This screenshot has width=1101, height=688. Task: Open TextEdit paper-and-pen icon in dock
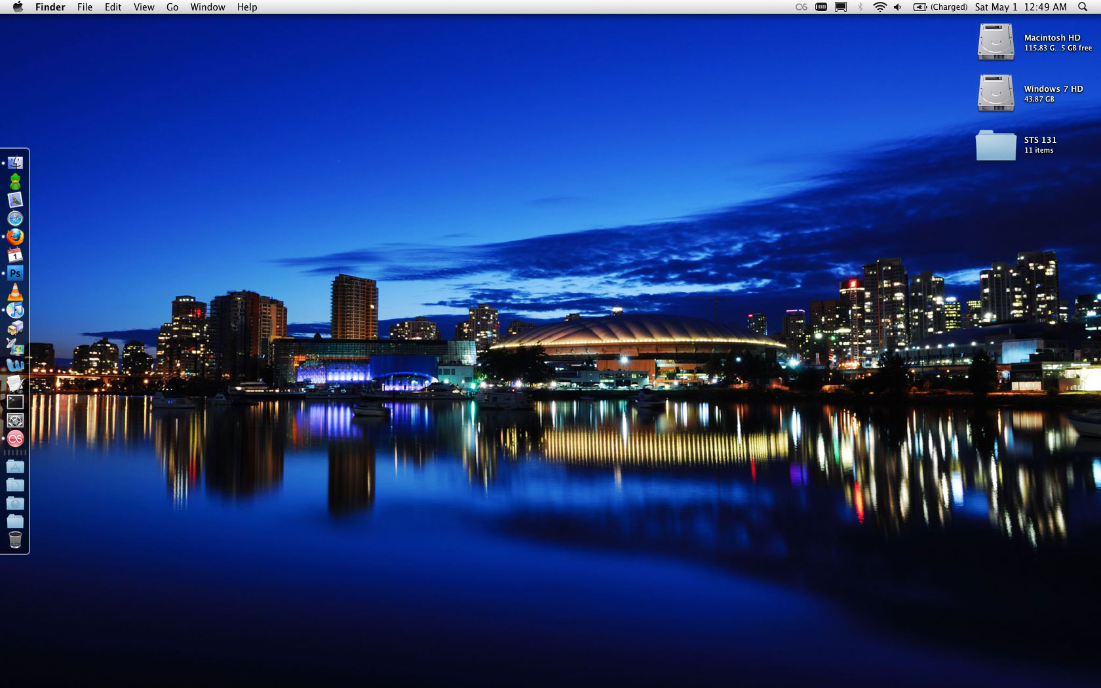(x=15, y=383)
